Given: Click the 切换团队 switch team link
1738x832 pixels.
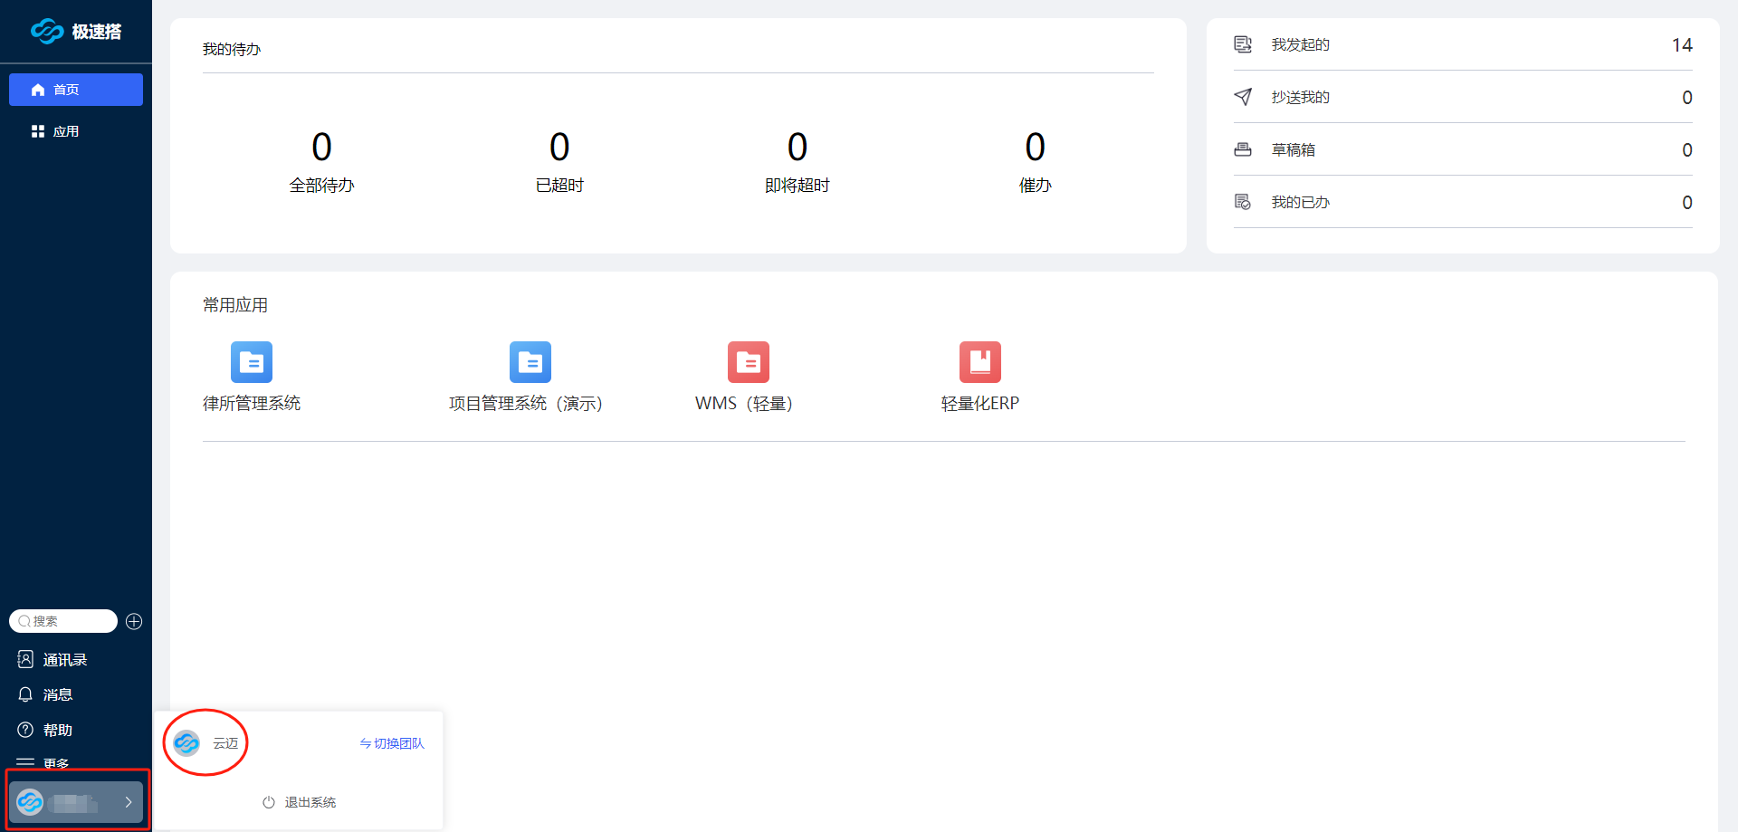Looking at the screenshot, I should (392, 743).
